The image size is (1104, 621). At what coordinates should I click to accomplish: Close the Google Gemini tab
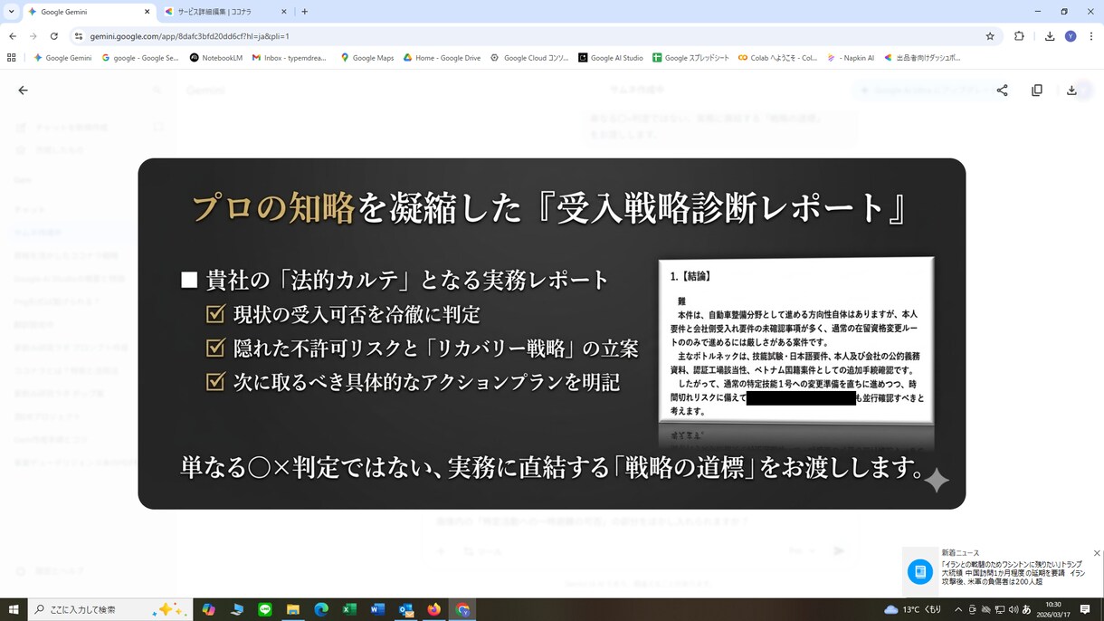click(x=147, y=12)
